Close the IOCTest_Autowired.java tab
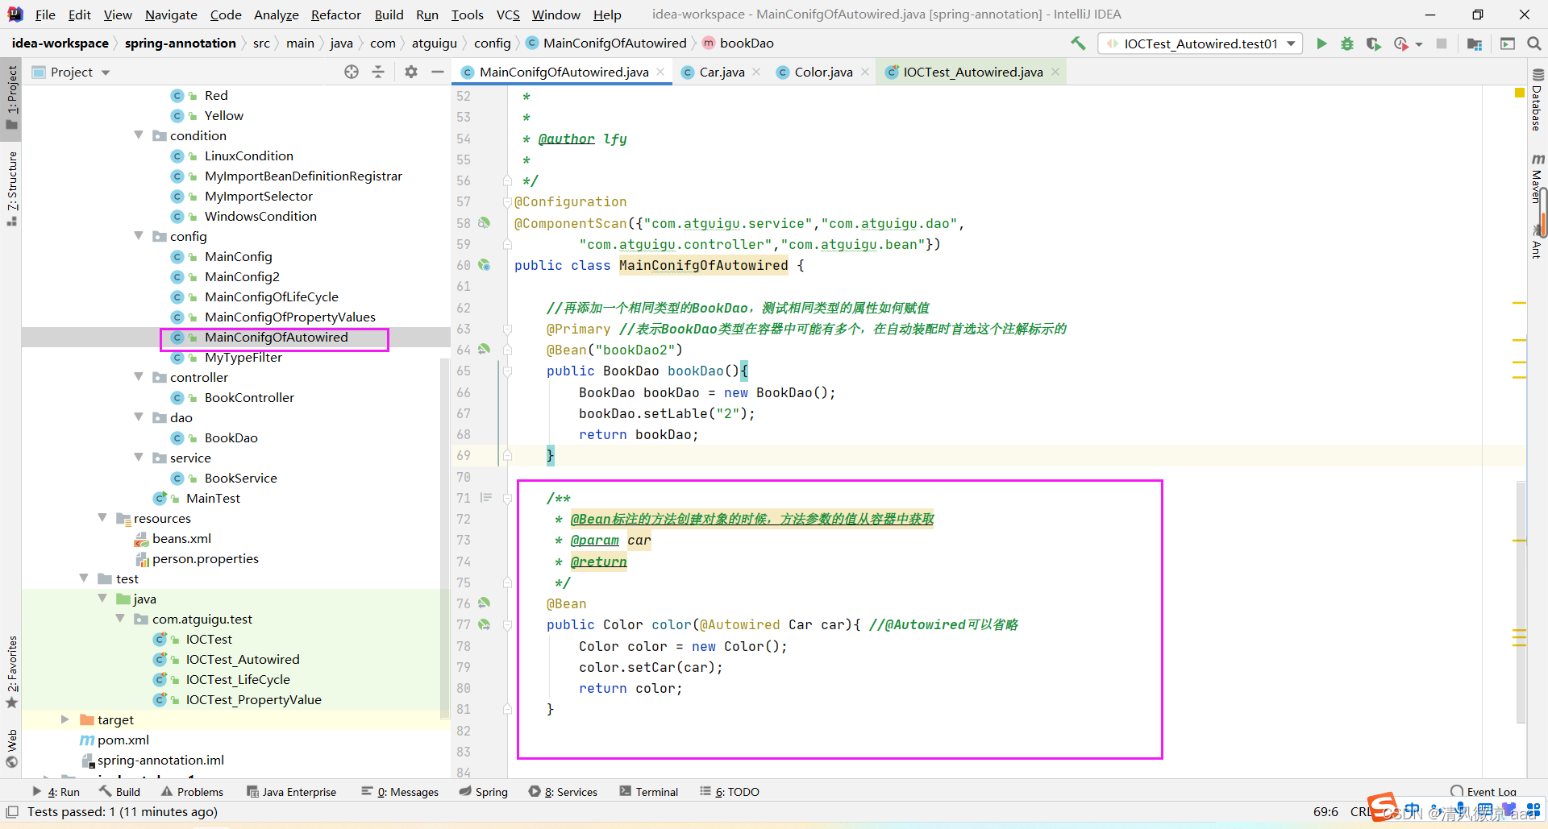Viewport: 1548px width, 829px height. pyautogui.click(x=1055, y=72)
